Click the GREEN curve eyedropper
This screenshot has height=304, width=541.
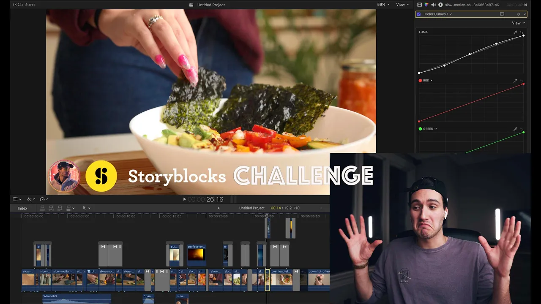click(x=515, y=129)
